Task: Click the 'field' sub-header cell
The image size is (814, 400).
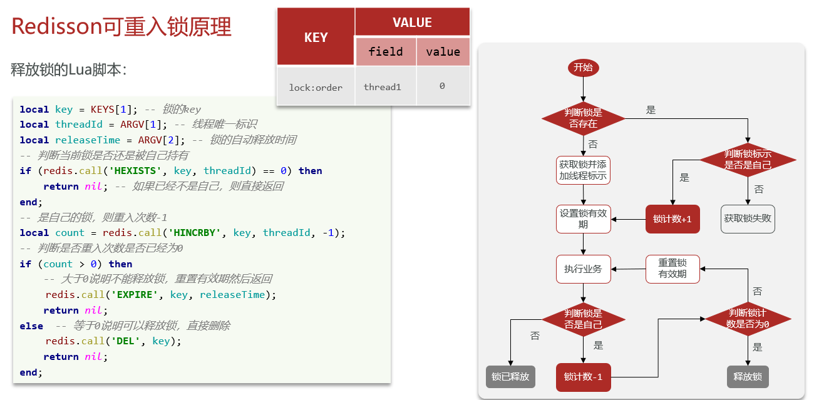Action: [x=386, y=52]
